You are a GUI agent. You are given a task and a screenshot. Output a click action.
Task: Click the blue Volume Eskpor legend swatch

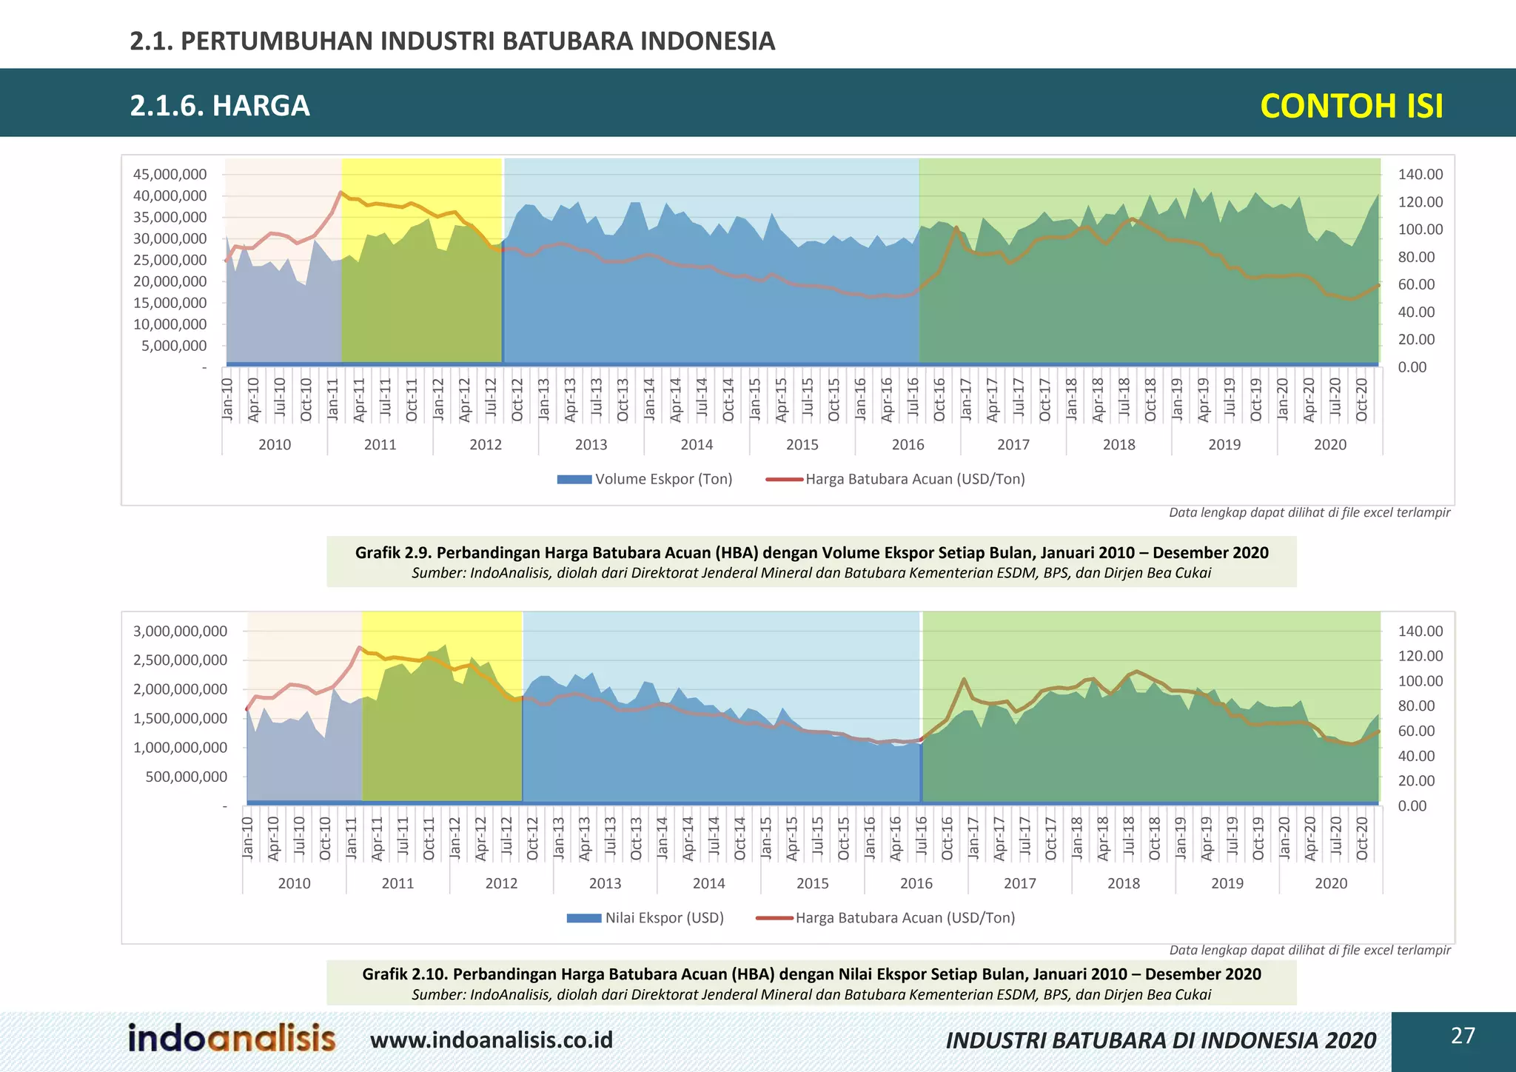tap(574, 480)
